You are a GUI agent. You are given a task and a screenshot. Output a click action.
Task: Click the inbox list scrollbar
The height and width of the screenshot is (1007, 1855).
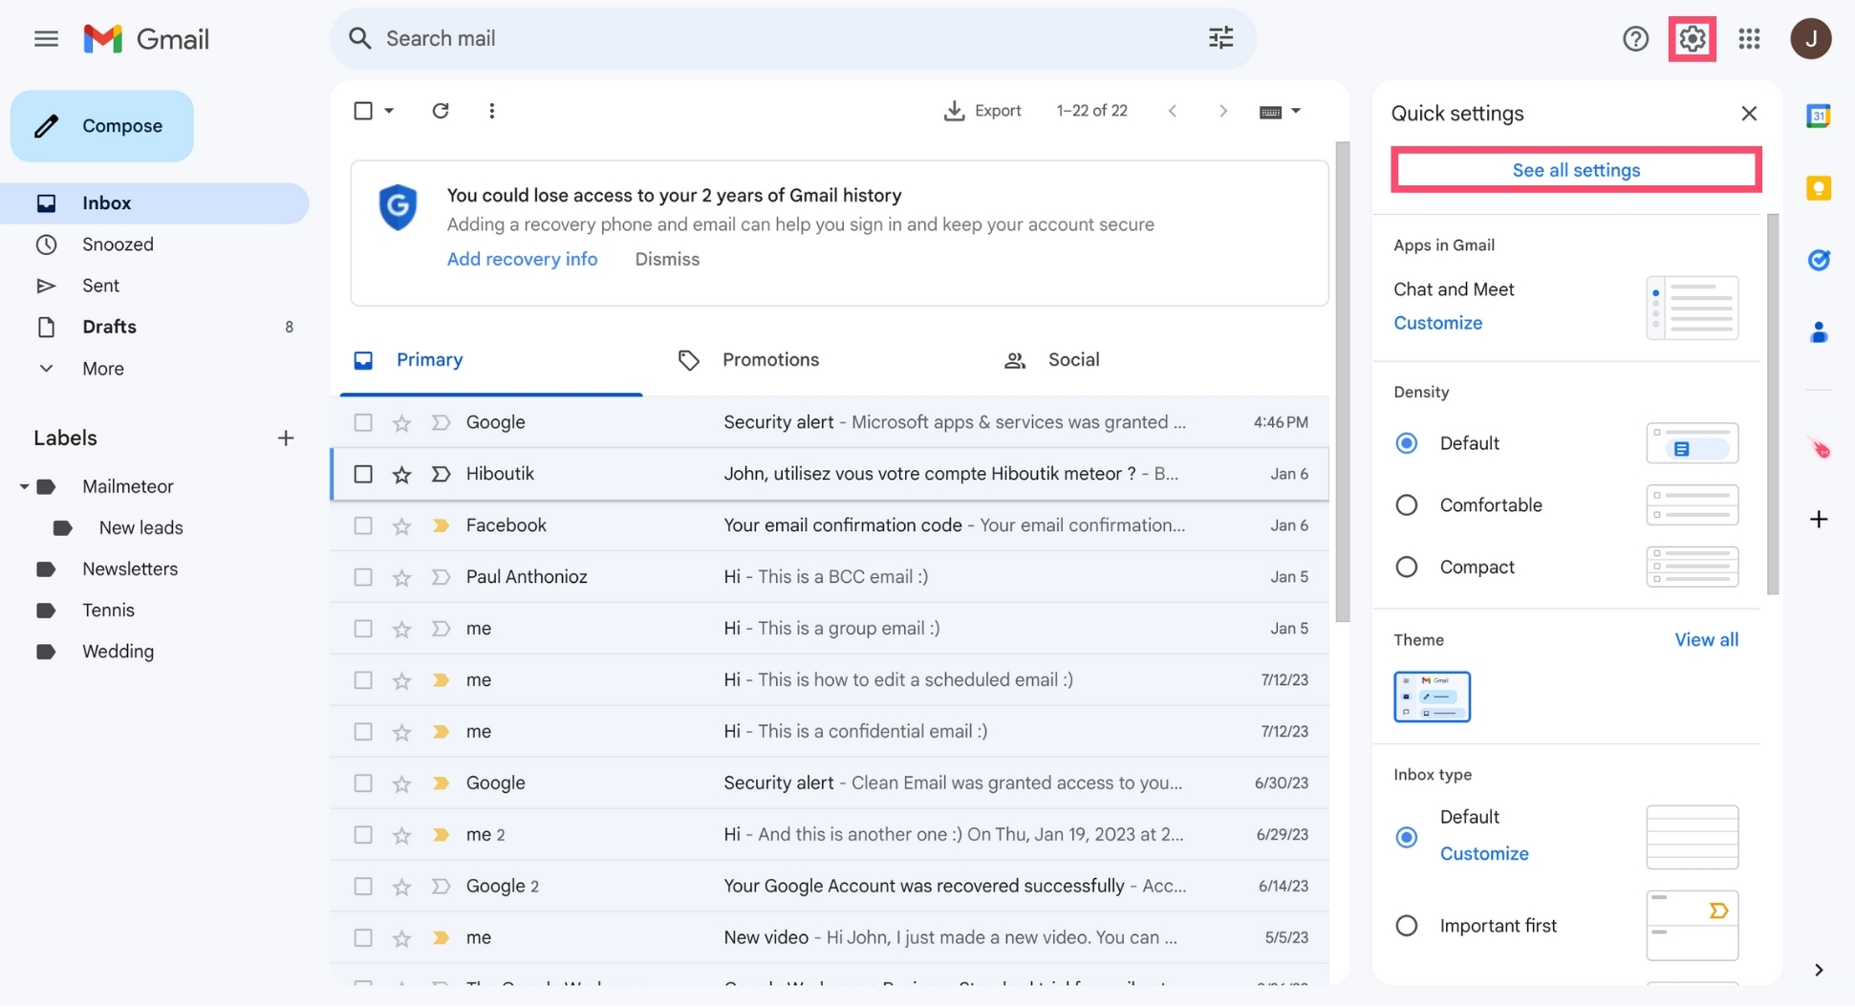tap(1342, 382)
